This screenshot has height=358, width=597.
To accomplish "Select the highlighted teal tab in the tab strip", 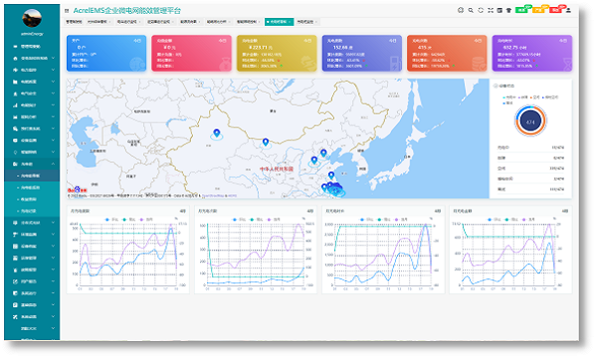I will 279,22.
